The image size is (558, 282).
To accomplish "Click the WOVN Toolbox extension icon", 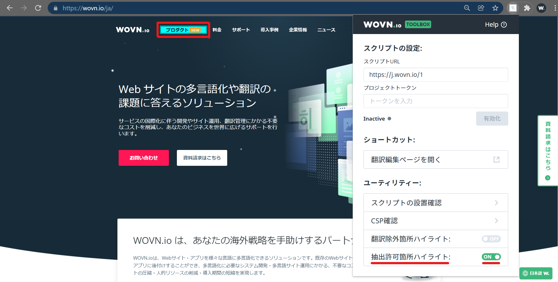I will tap(513, 8).
